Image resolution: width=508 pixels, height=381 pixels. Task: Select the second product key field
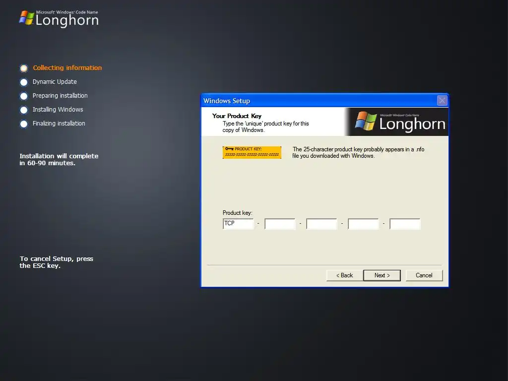(x=280, y=224)
